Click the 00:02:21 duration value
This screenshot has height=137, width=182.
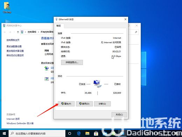(x=117, y=52)
